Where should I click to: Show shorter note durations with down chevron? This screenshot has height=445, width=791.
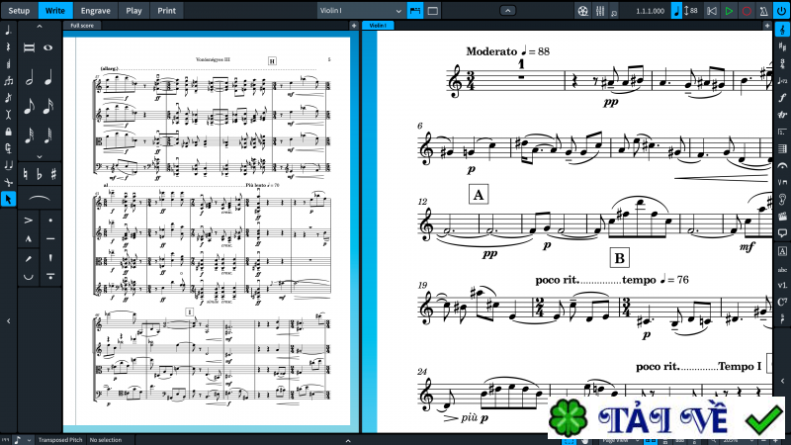coord(40,157)
